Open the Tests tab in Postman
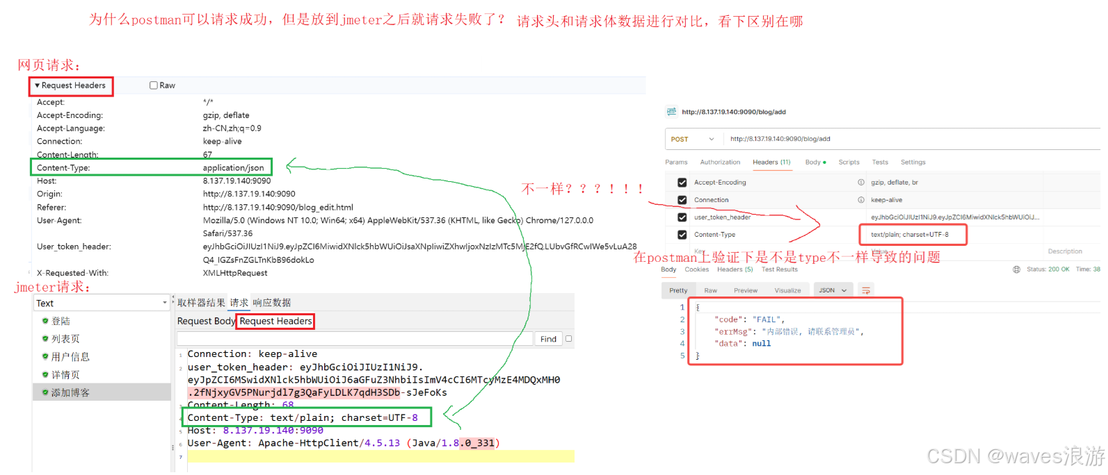The height and width of the screenshot is (475, 1108). [x=880, y=162]
